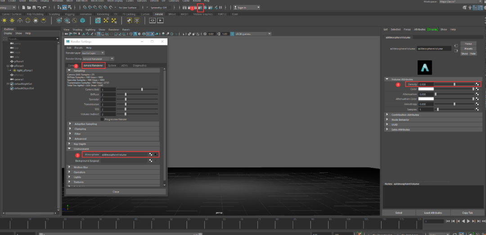The height and width of the screenshot is (235, 486).
Task: Open the Arnold RenderView eye icon
Action: pos(152,20)
